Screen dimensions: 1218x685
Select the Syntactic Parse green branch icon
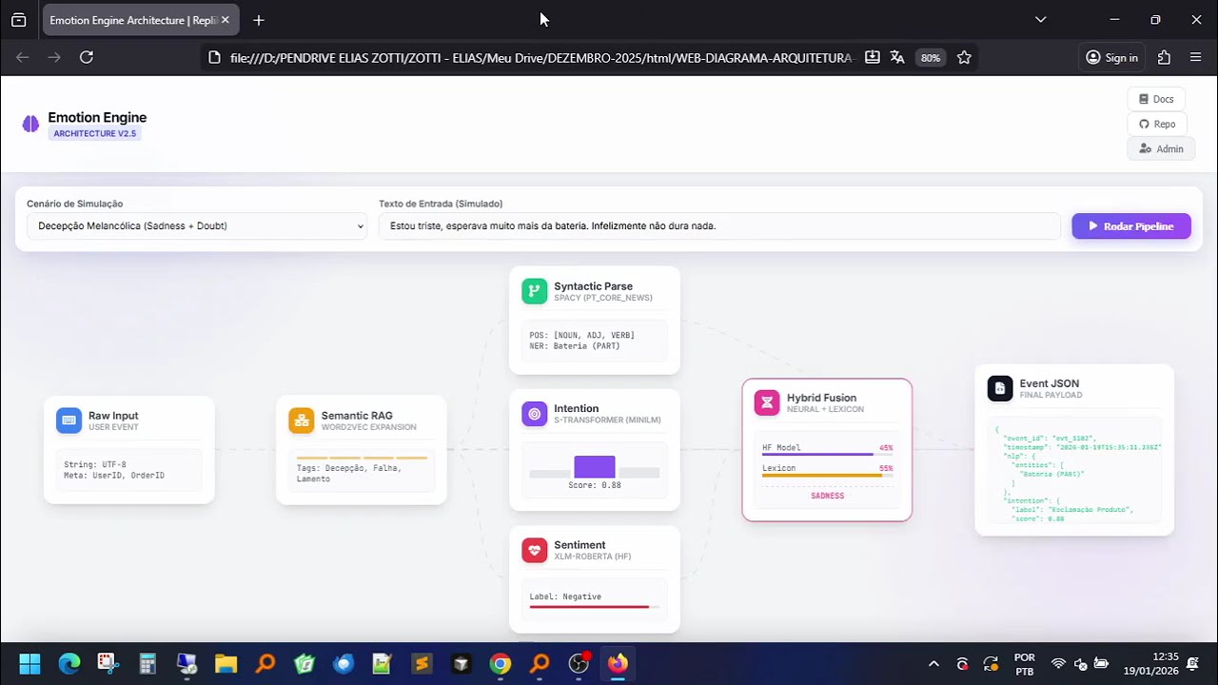click(x=535, y=291)
